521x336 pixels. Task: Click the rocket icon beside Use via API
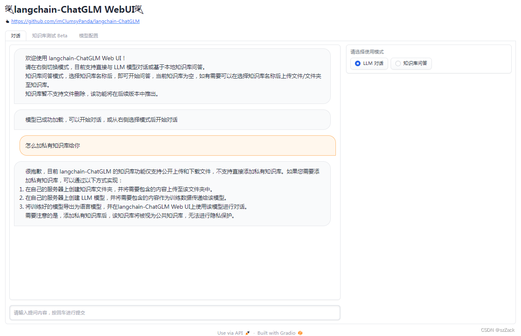[x=248, y=333]
